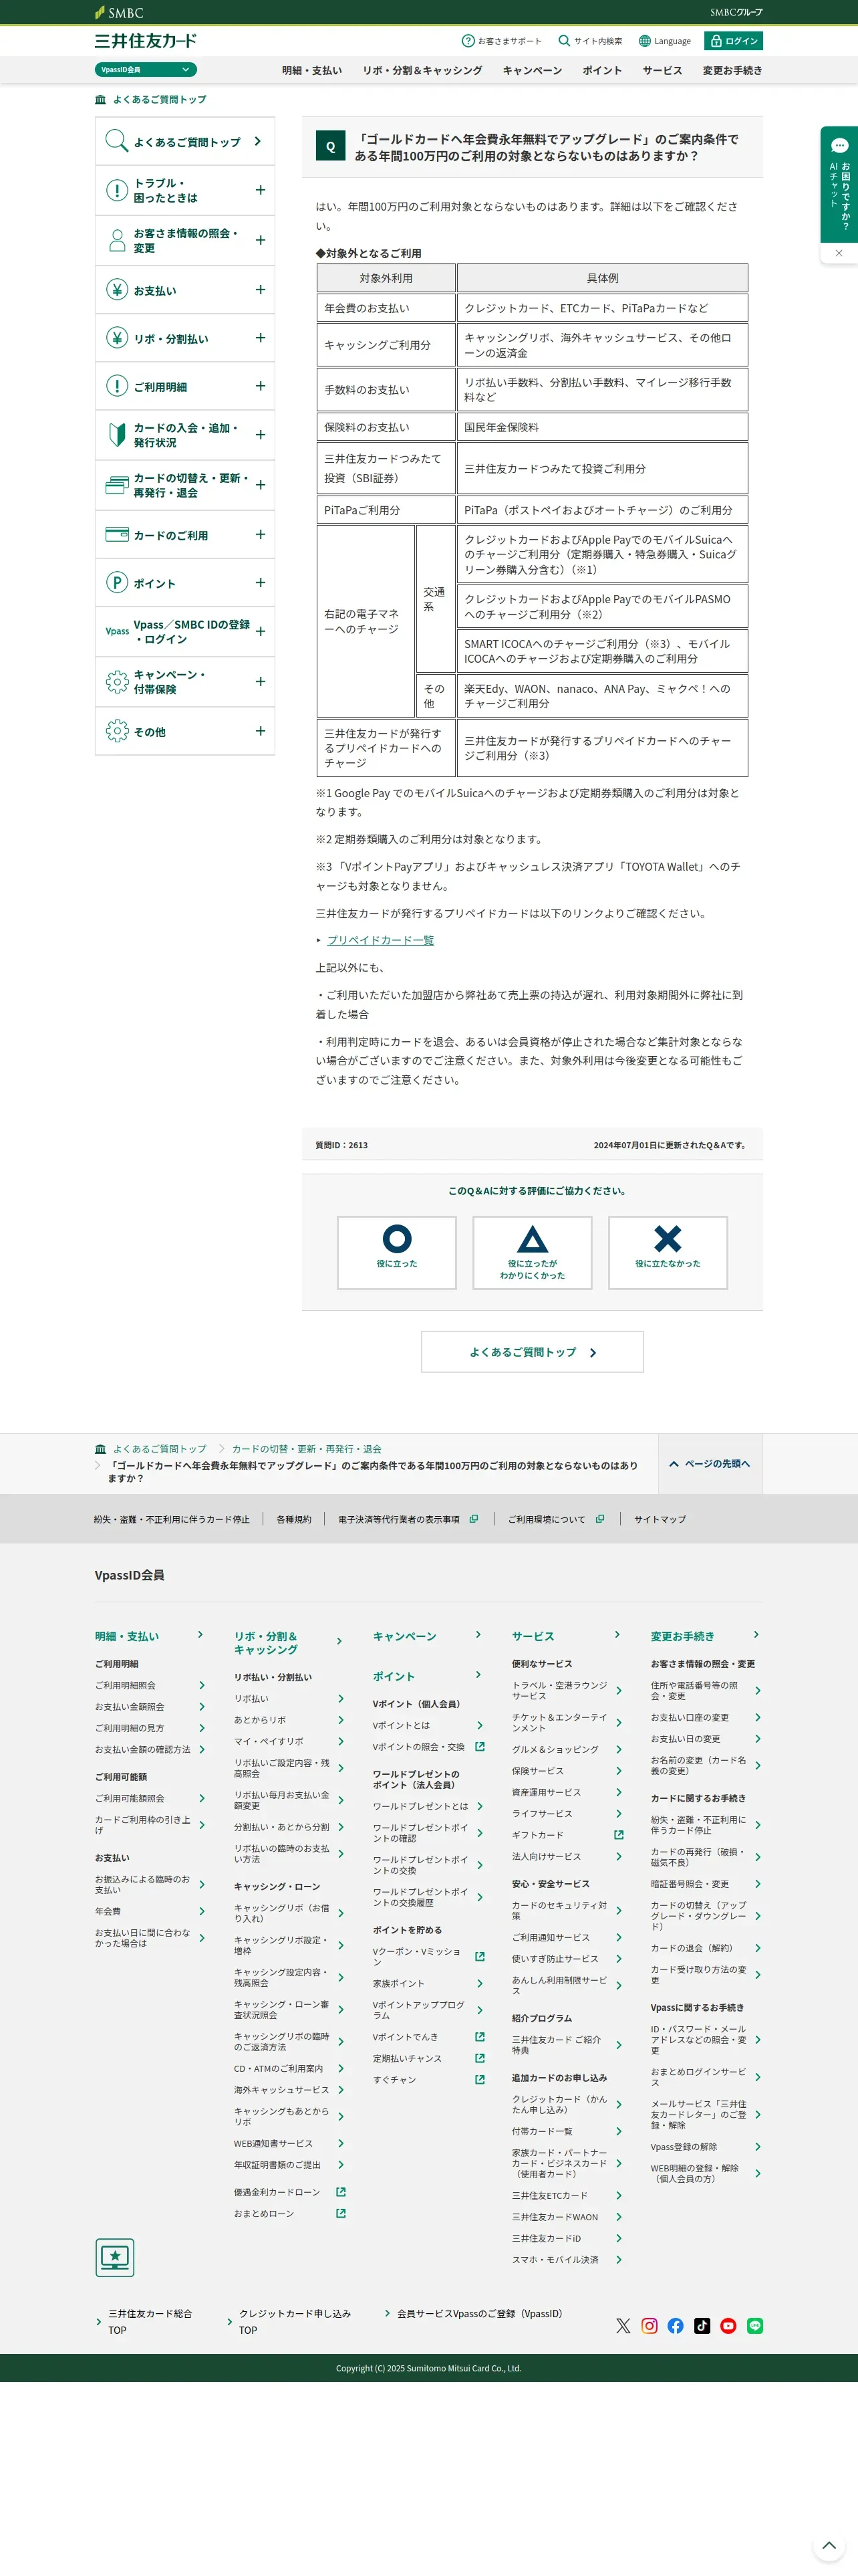The image size is (858, 2576).
Task: Open キャンペーン menu in header
Action: tap(533, 71)
